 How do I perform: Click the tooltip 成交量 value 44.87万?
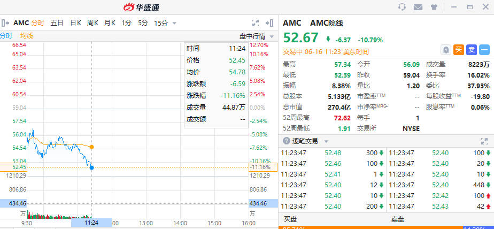(234, 107)
